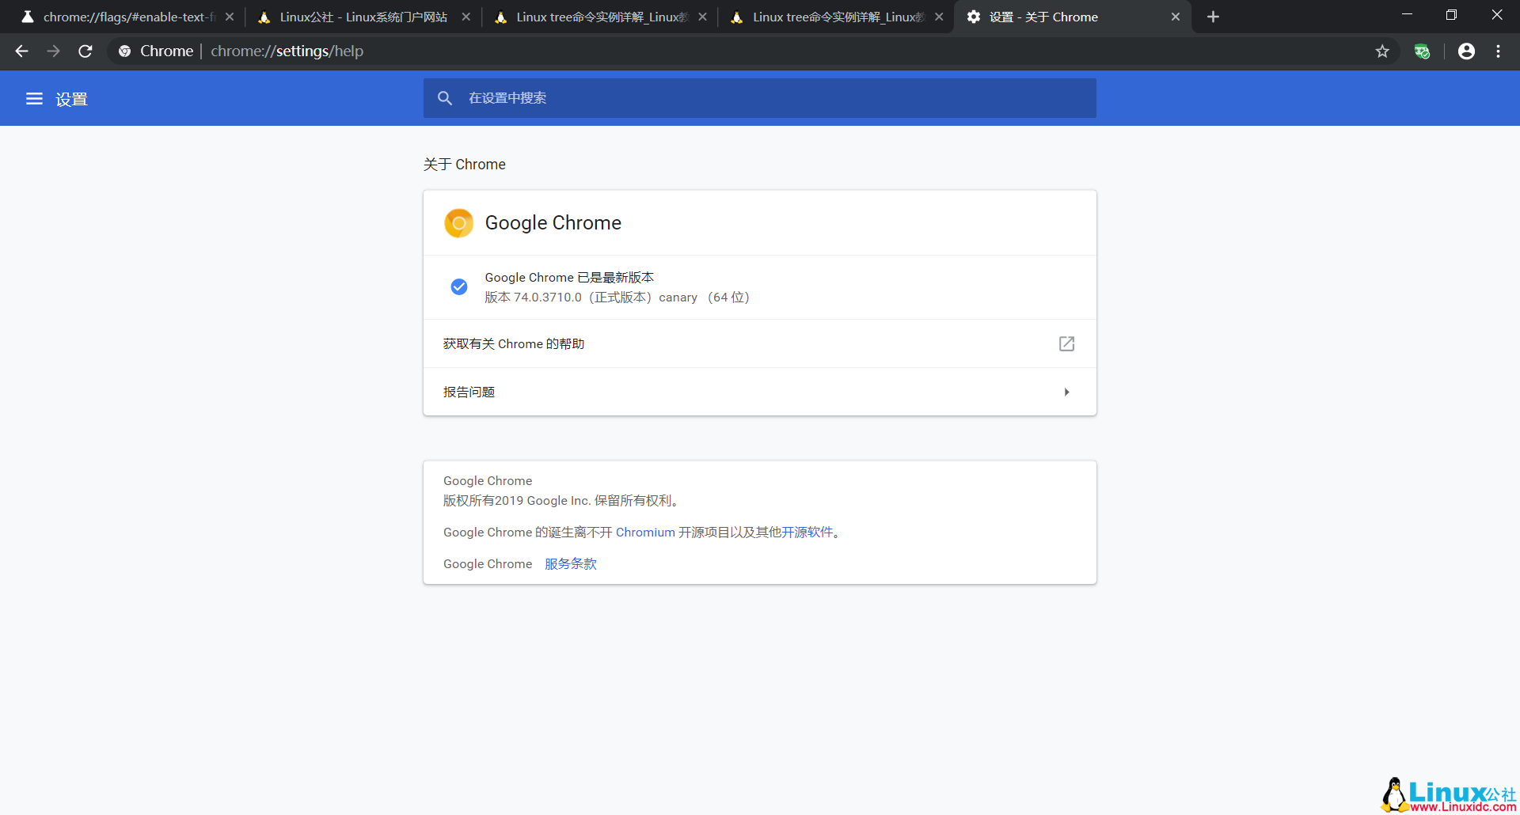
Task: Close the second Linux tree命令 tab
Action: pos(939,17)
